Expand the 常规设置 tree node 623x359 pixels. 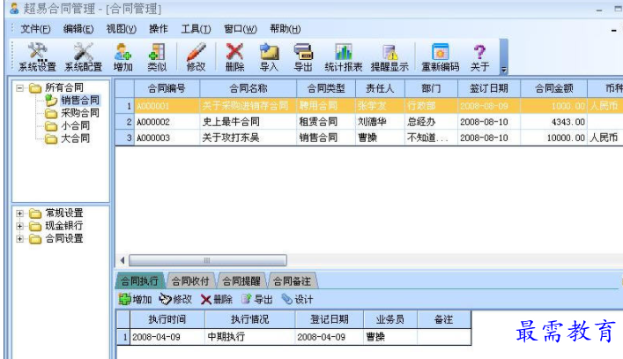point(19,213)
